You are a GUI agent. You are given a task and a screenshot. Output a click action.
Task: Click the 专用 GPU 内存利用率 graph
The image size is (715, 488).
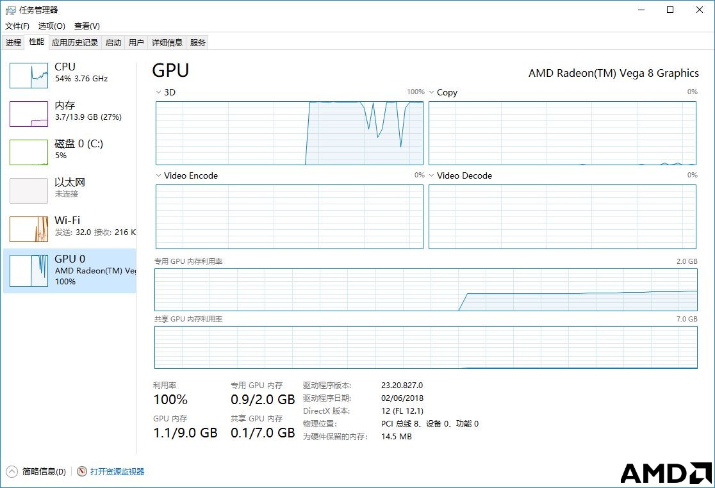pos(426,290)
